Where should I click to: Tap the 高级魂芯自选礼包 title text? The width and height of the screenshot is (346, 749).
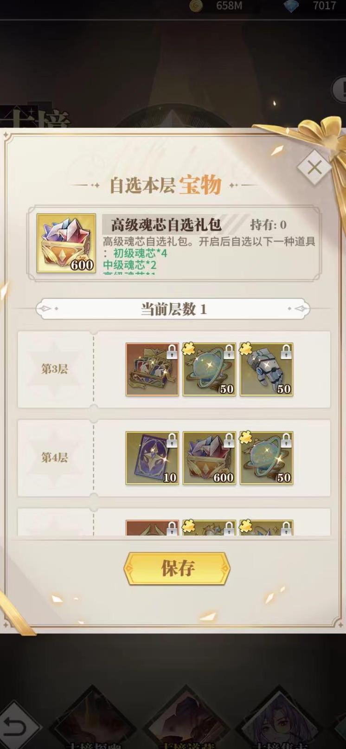[x=166, y=225]
